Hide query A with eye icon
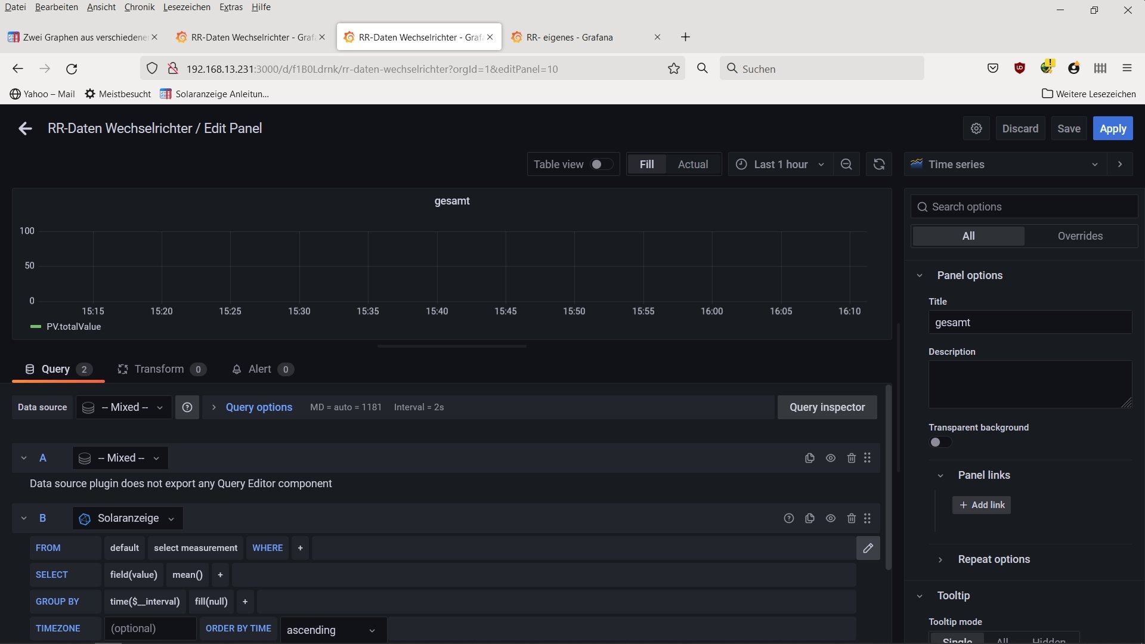Viewport: 1145px width, 644px height. point(830,458)
